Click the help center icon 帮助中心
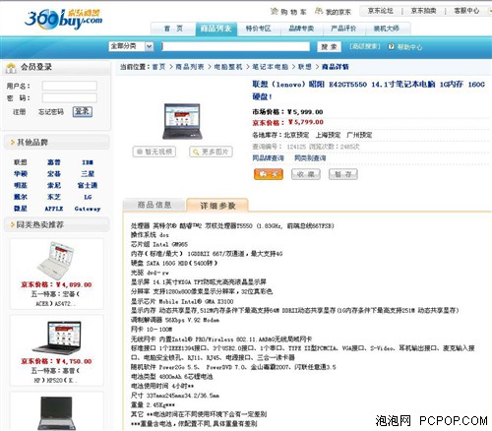The height and width of the screenshot is (431, 492). [x=391, y=46]
